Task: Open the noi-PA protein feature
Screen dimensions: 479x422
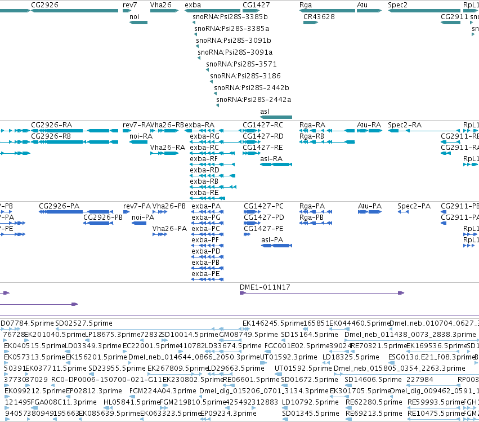Action: tap(139, 223)
